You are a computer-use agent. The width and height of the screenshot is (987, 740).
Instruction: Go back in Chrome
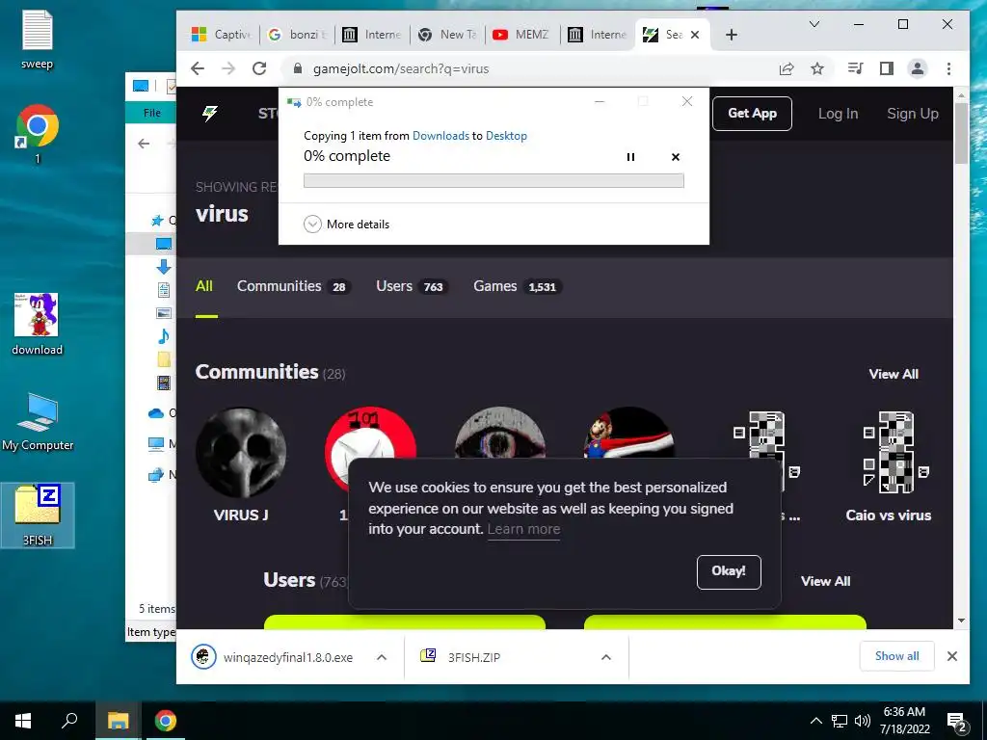point(198,68)
